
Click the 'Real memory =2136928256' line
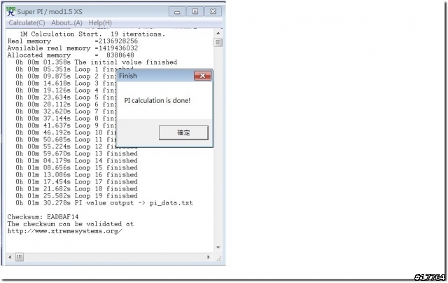tap(73, 41)
